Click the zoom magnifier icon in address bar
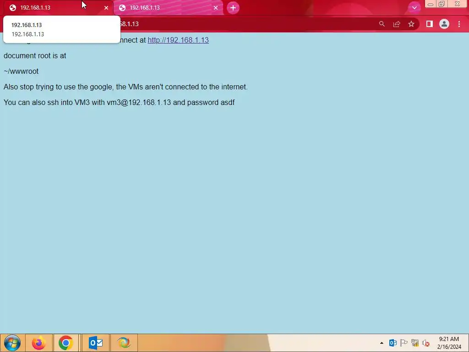 coord(382,24)
